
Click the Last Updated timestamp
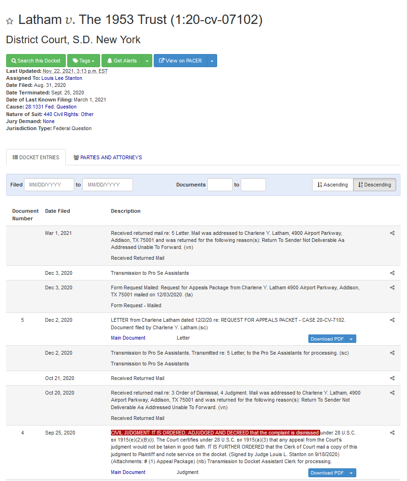pyautogui.click(x=75, y=71)
